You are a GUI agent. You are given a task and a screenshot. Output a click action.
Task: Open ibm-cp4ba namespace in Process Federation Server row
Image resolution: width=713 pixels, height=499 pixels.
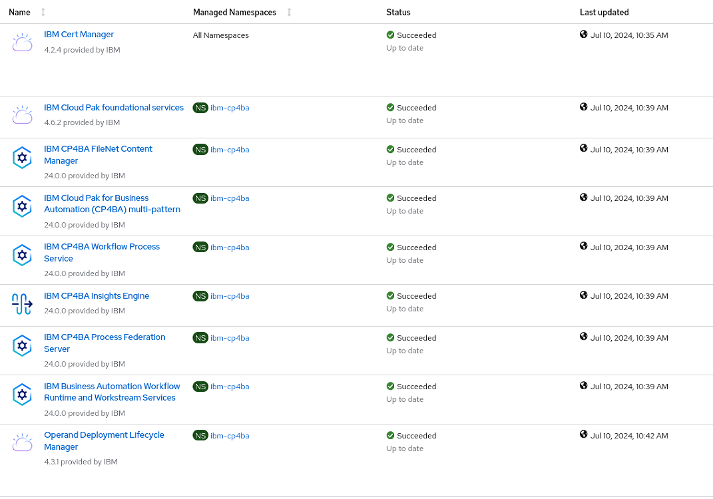tap(230, 338)
